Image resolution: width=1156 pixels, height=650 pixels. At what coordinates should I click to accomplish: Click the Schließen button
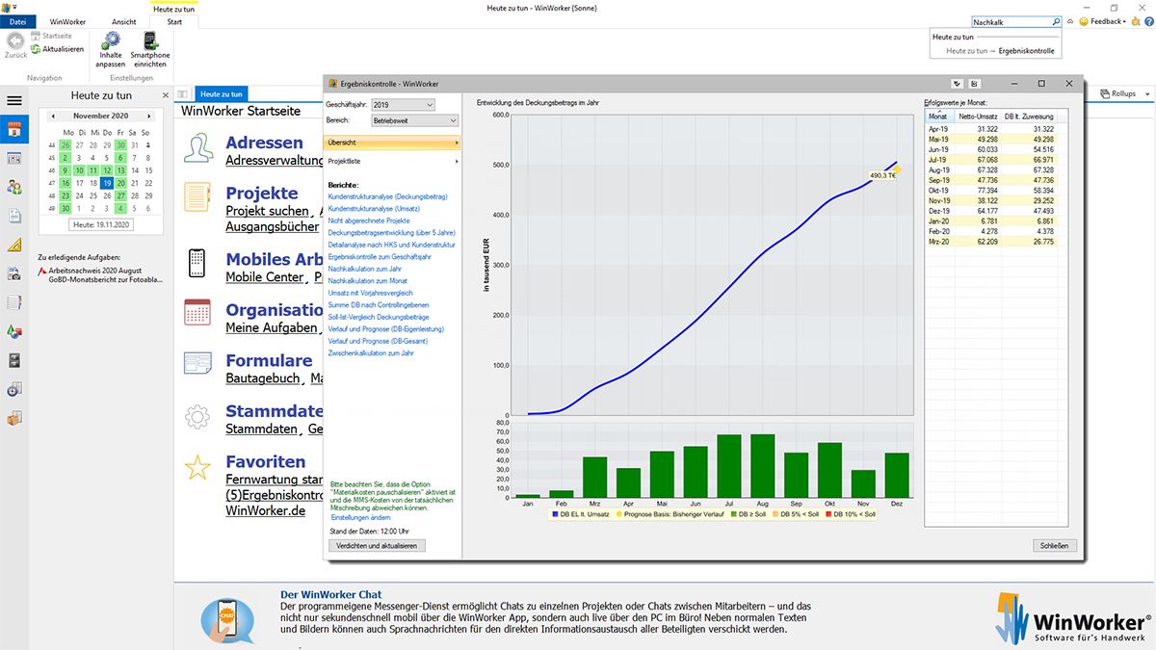(1055, 546)
